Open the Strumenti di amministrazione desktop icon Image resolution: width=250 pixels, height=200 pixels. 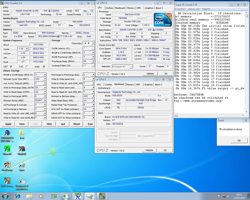(x=22, y=184)
